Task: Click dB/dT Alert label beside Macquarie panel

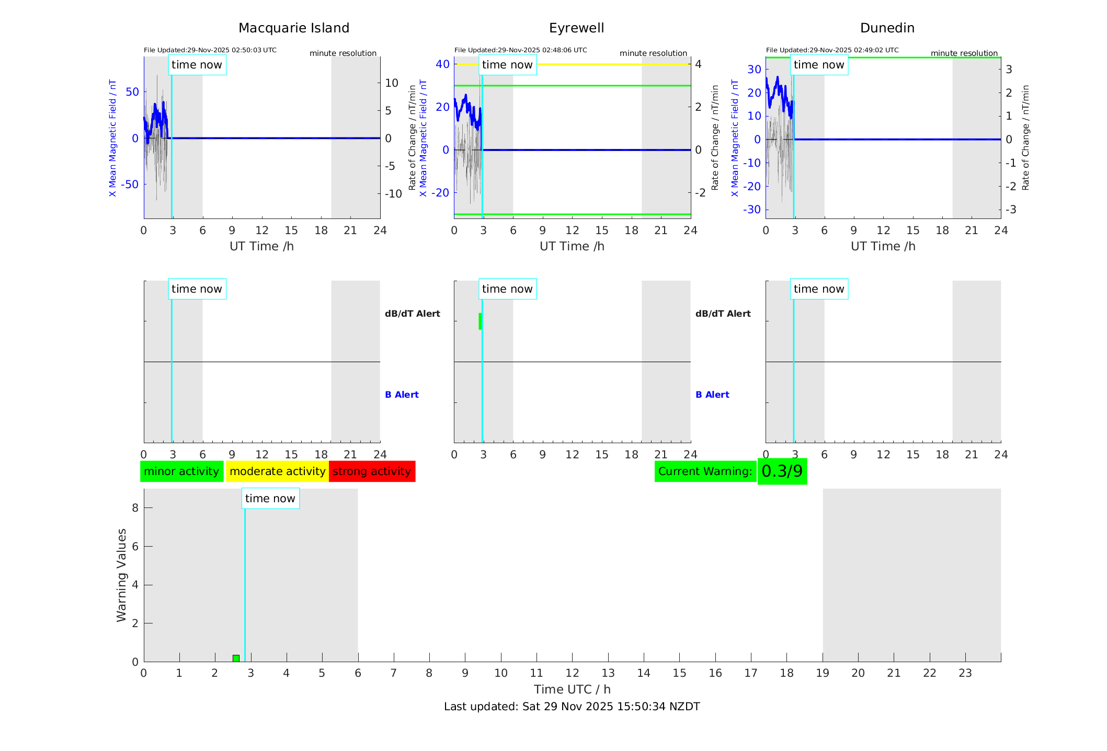Action: (x=412, y=314)
